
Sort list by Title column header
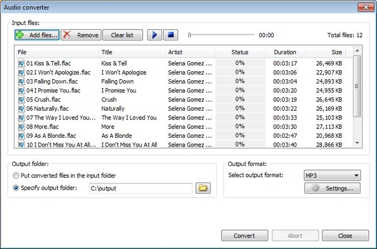[132, 52]
